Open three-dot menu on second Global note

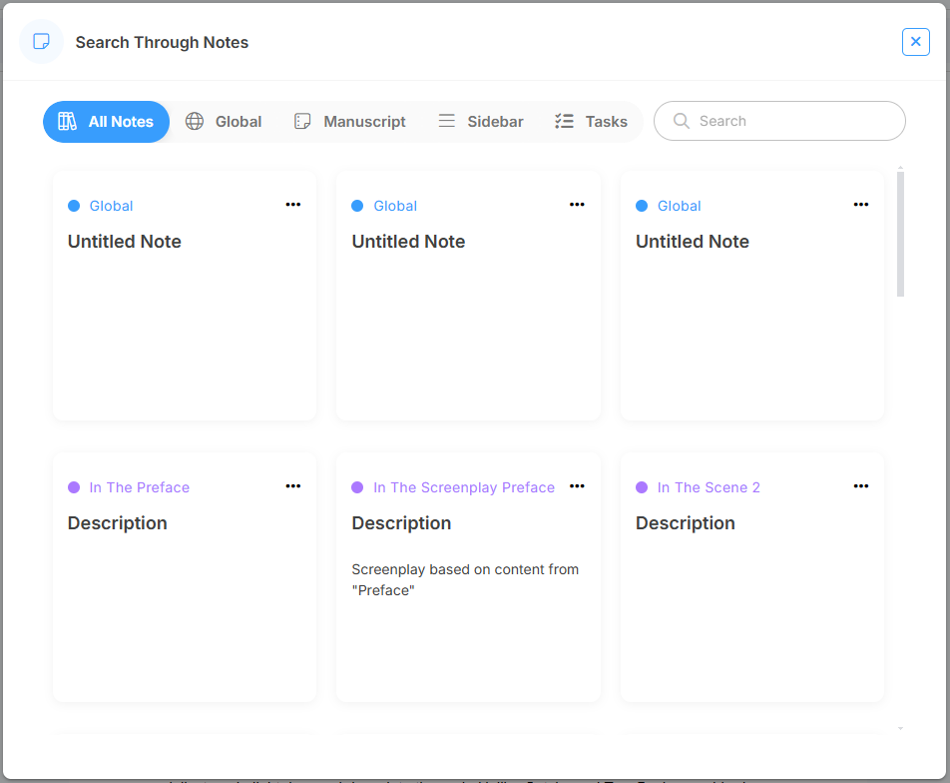click(x=577, y=205)
